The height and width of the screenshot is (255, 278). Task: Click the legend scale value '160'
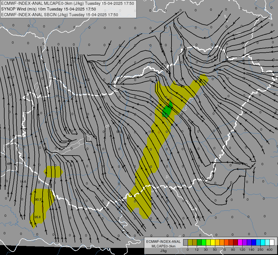tap(251, 250)
